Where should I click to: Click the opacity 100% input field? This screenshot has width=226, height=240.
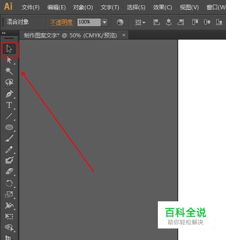[89, 22]
